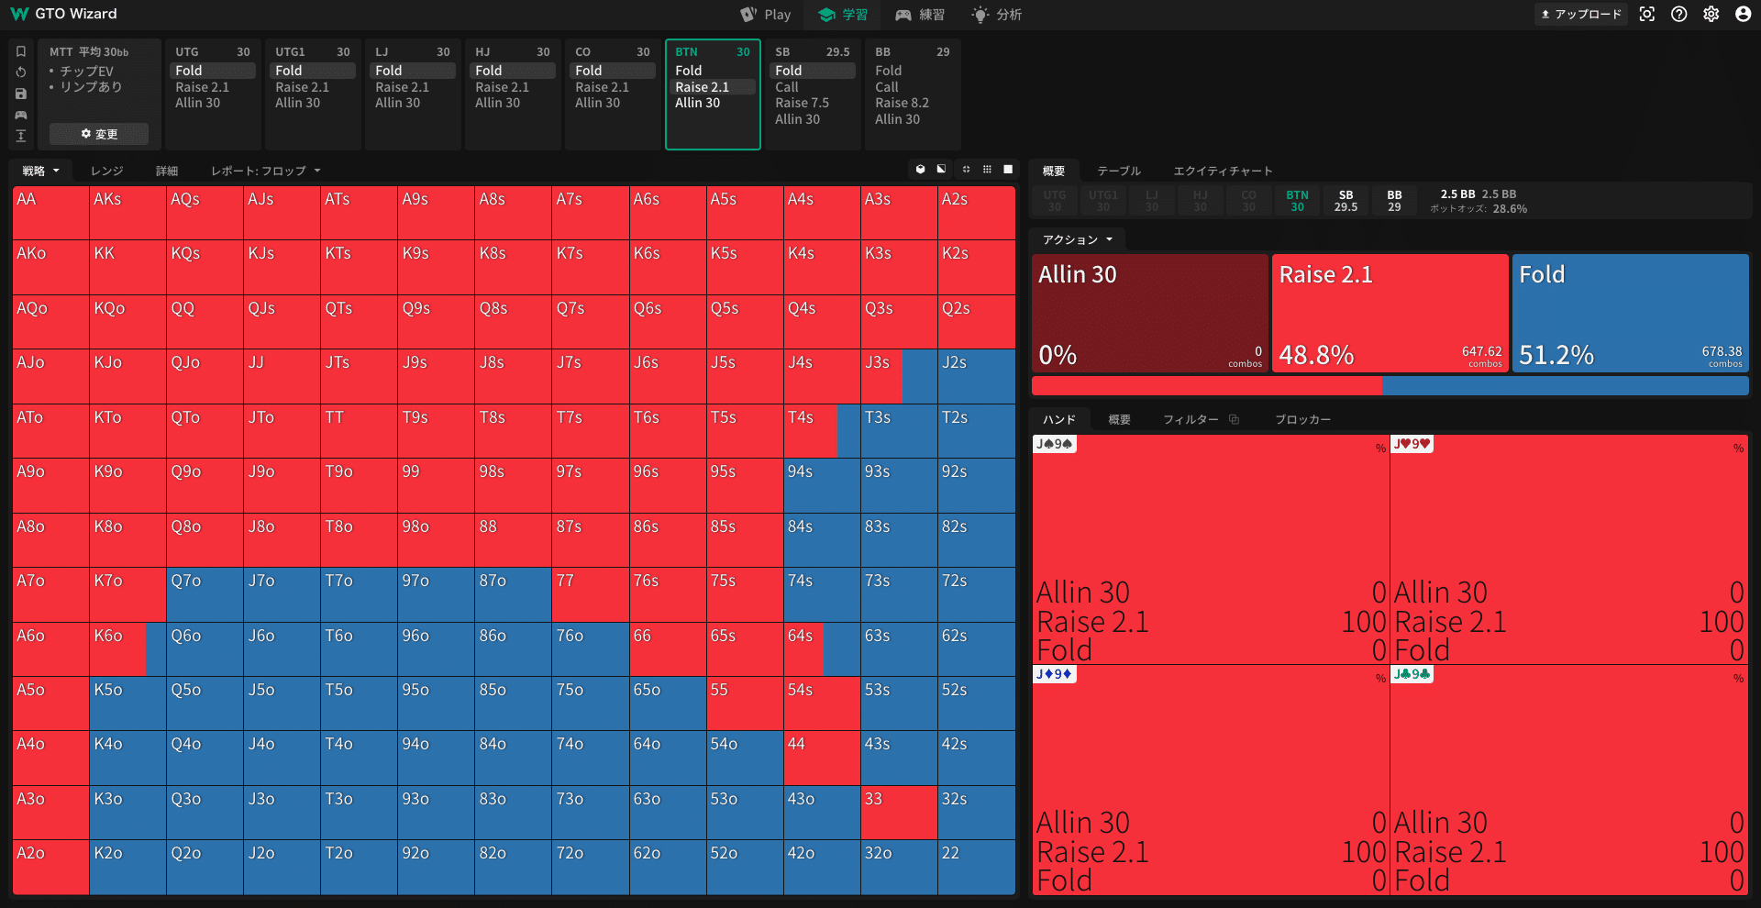Click the bookmark icon in left sidebar
This screenshot has width=1761, height=908.
click(x=21, y=51)
